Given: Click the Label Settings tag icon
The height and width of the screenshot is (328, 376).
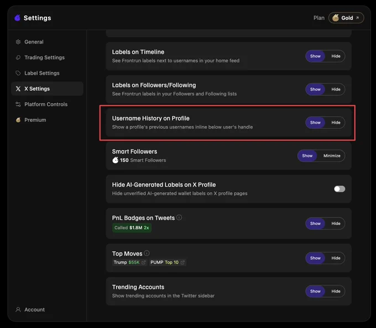Looking at the screenshot, I should click(18, 73).
